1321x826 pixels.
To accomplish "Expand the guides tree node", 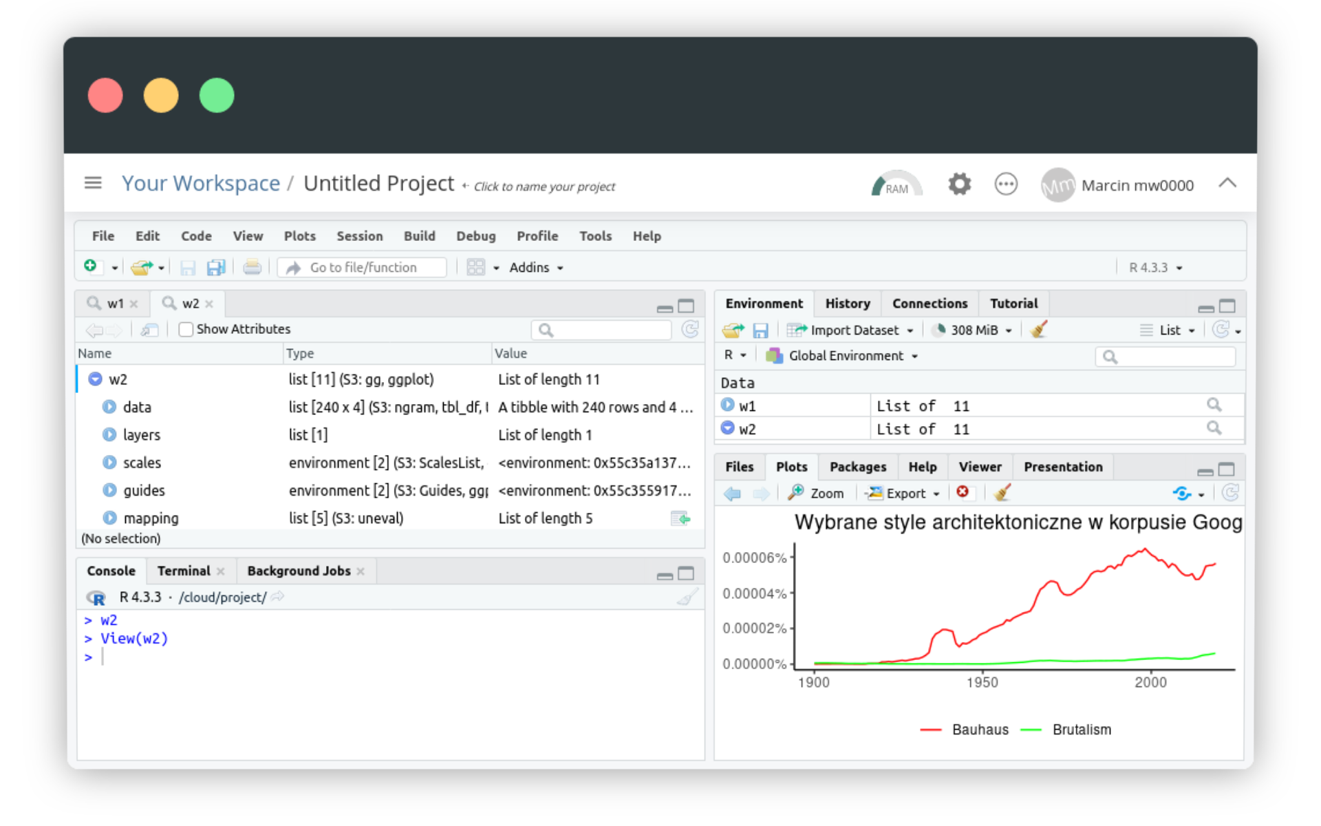I will coord(109,490).
